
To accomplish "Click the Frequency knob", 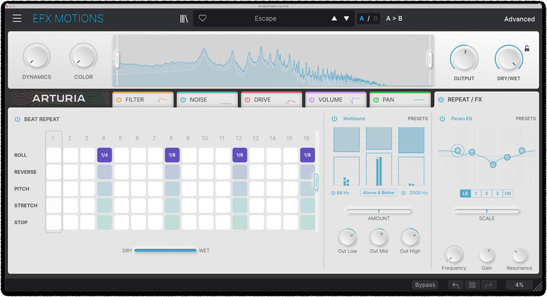I will click(454, 255).
